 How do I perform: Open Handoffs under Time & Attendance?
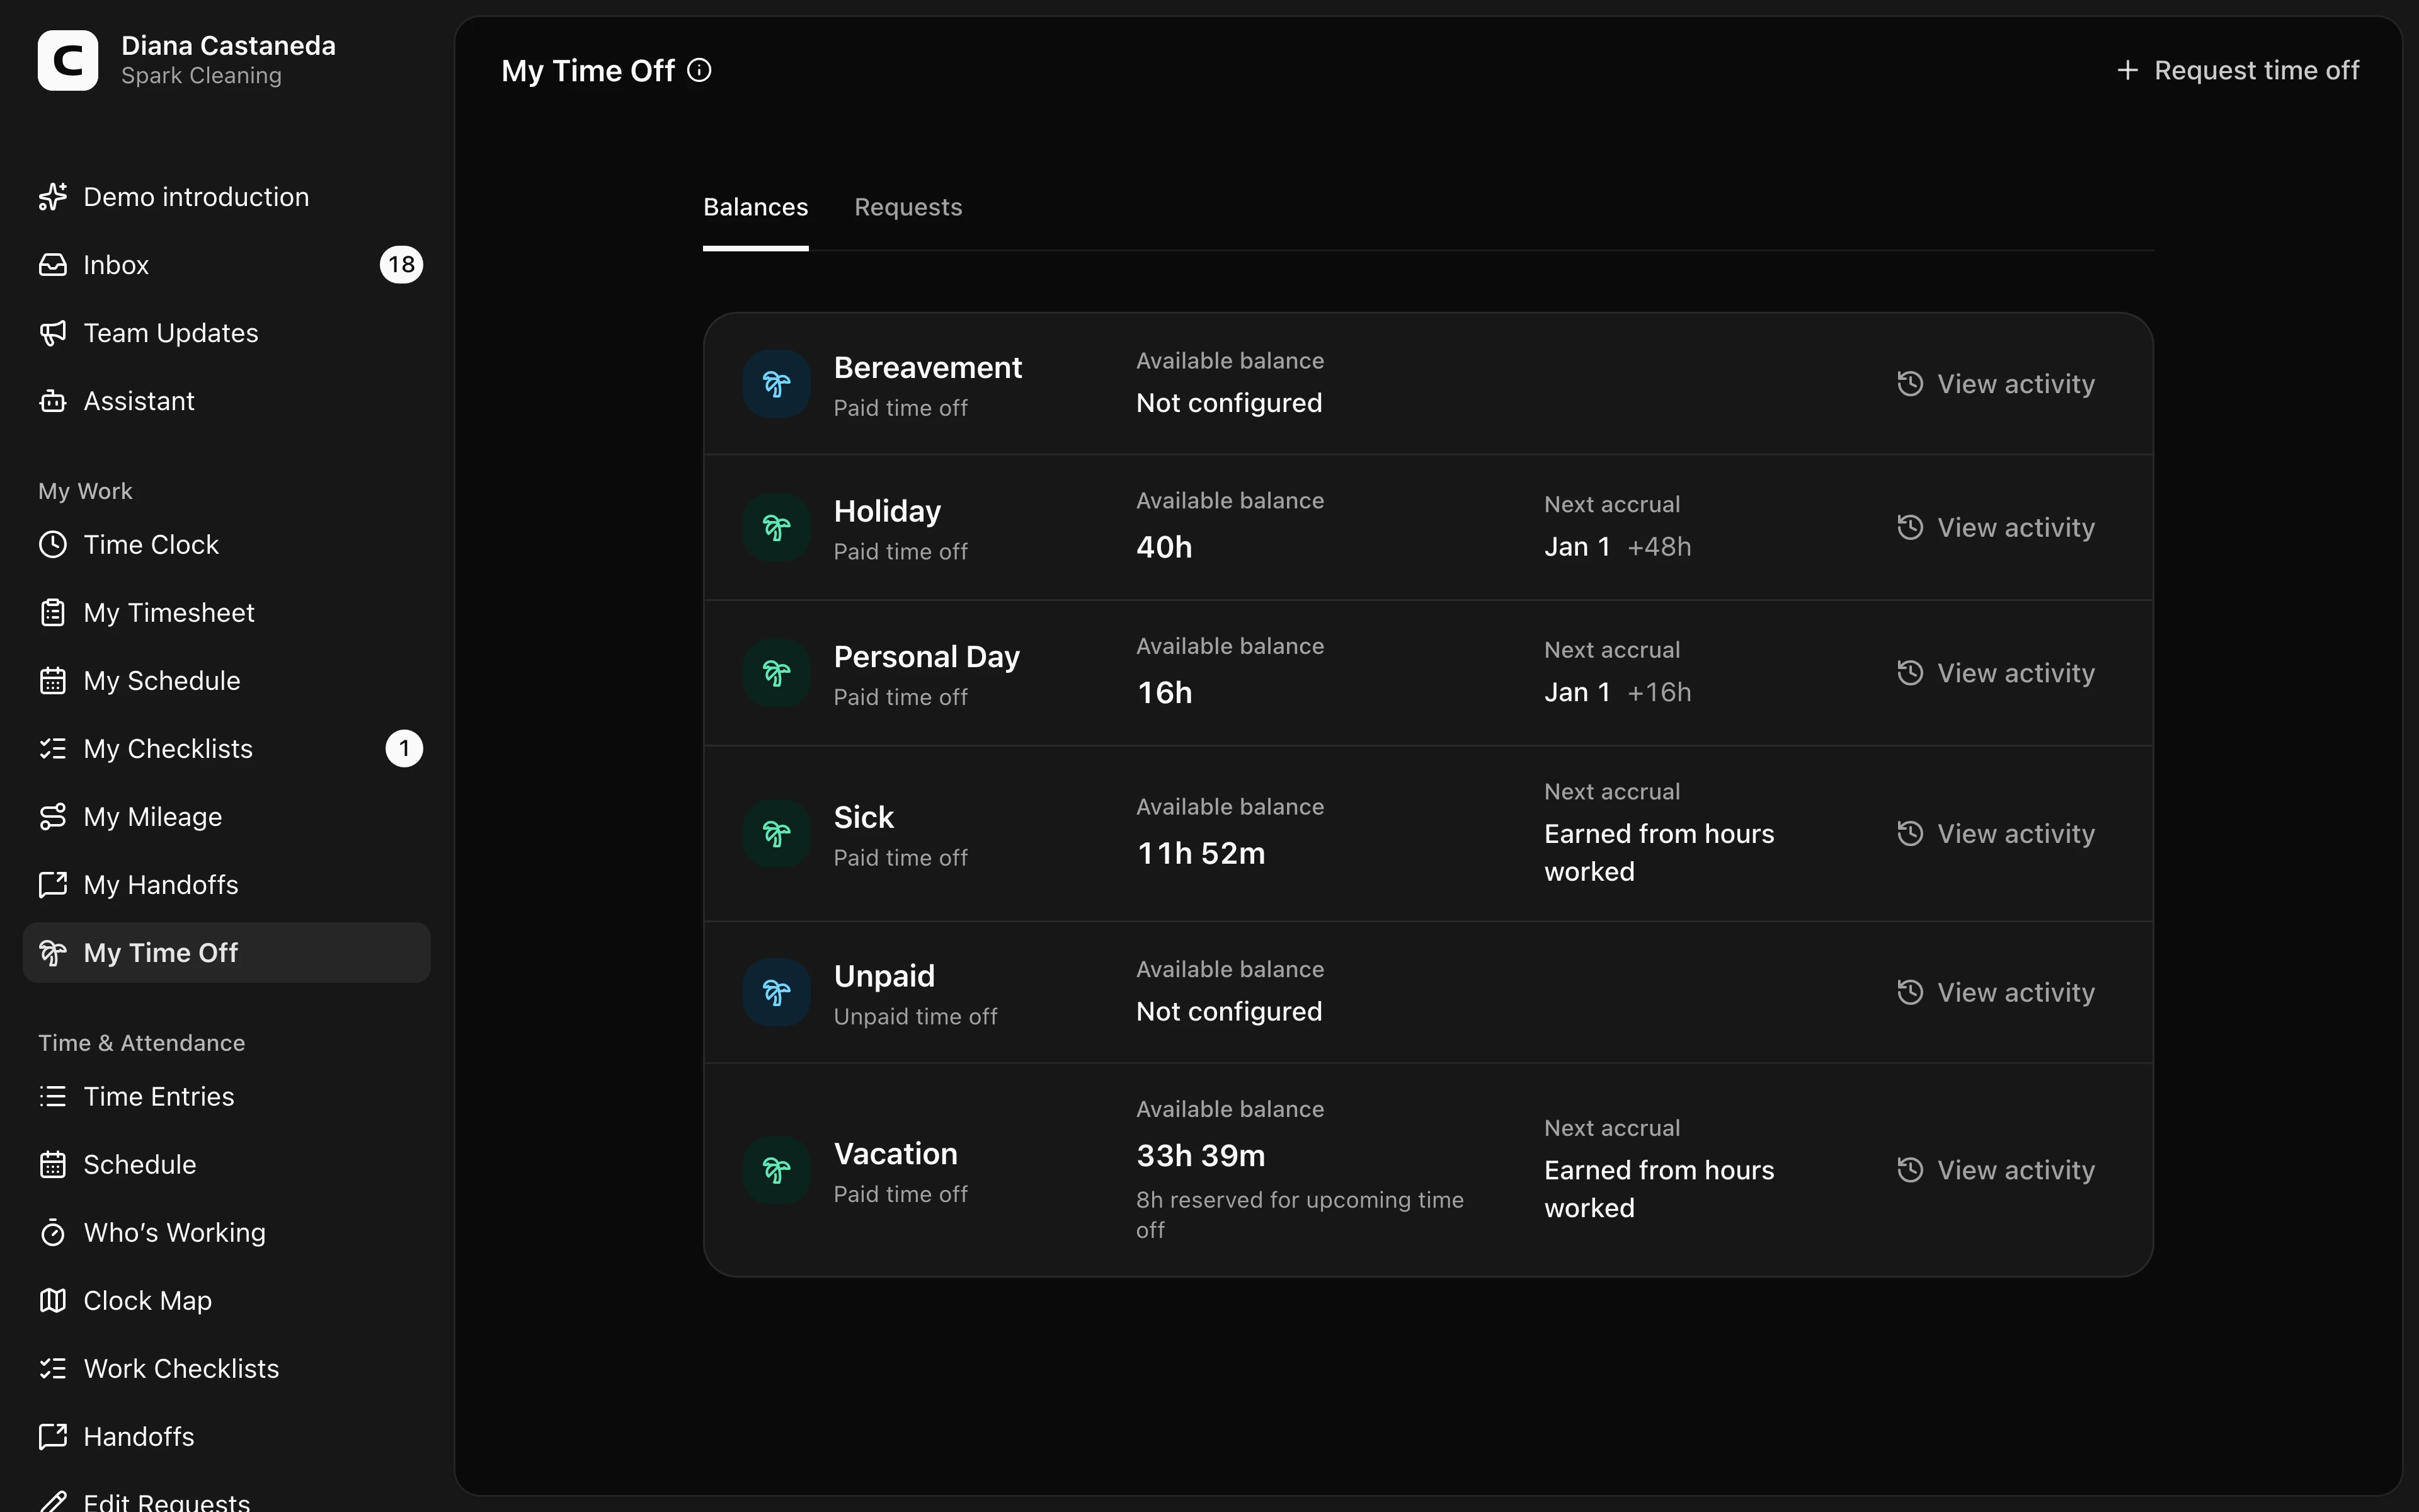click(226, 1437)
